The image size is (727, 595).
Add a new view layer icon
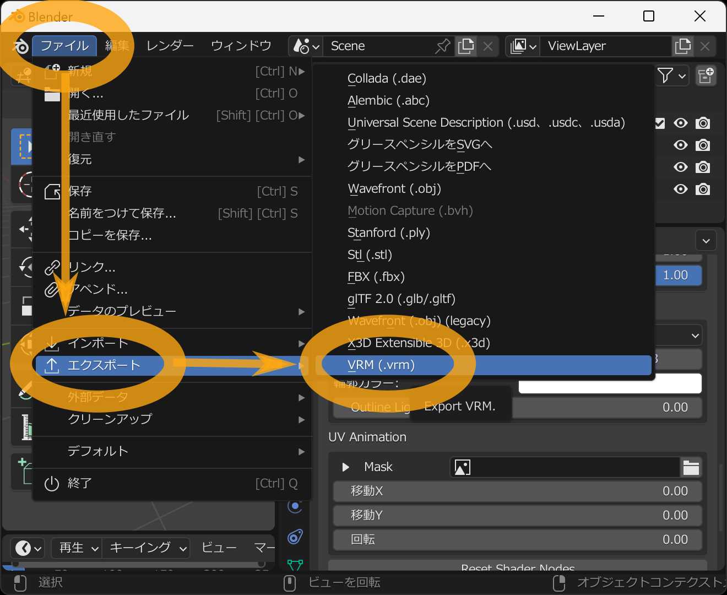click(683, 46)
